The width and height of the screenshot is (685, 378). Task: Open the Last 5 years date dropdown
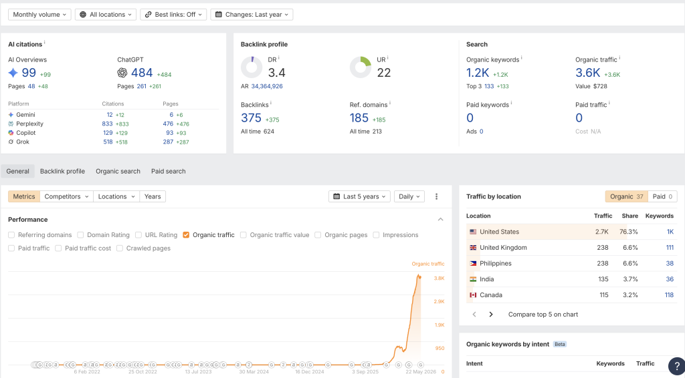pyautogui.click(x=359, y=196)
